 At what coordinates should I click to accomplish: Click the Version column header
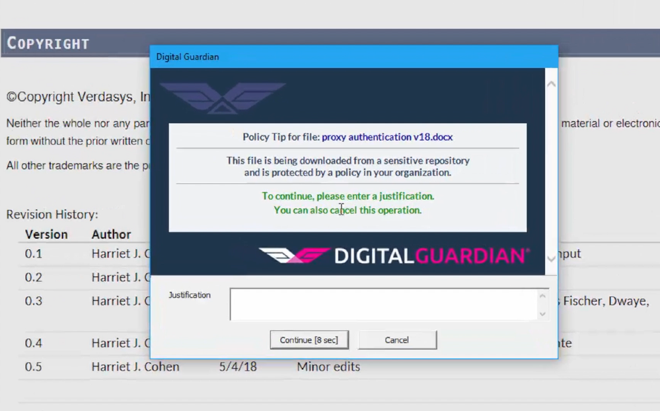click(x=46, y=234)
